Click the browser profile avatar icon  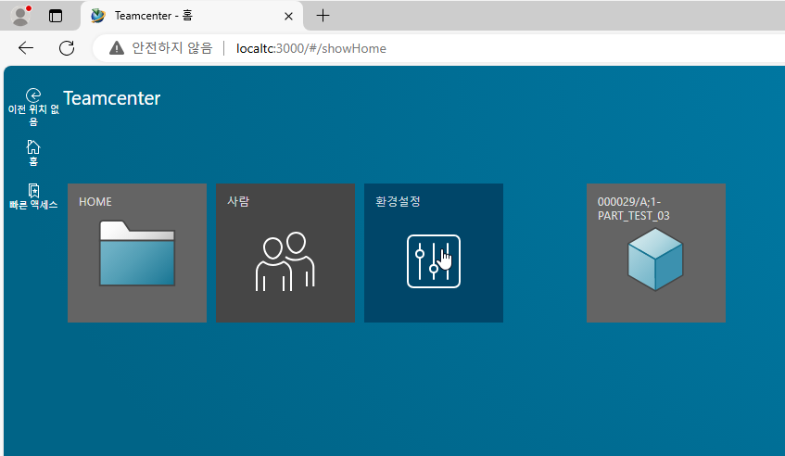click(20, 16)
